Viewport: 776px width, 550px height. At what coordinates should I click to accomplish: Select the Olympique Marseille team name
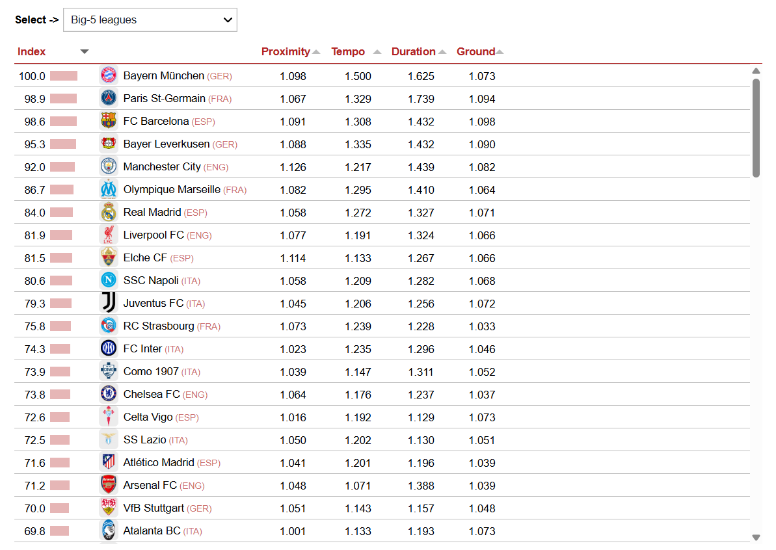pos(172,189)
